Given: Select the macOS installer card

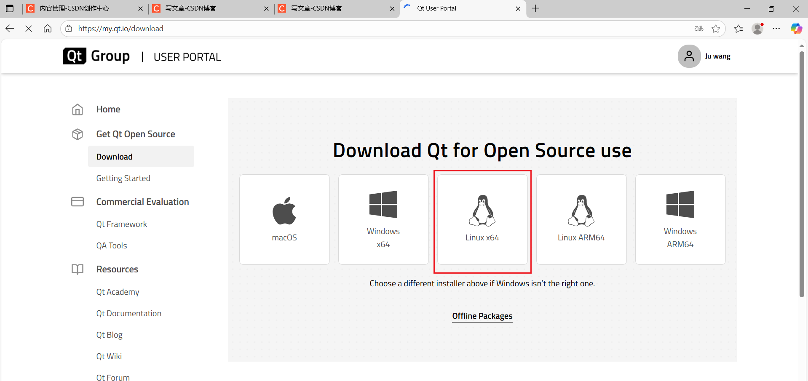Looking at the screenshot, I should 284,219.
